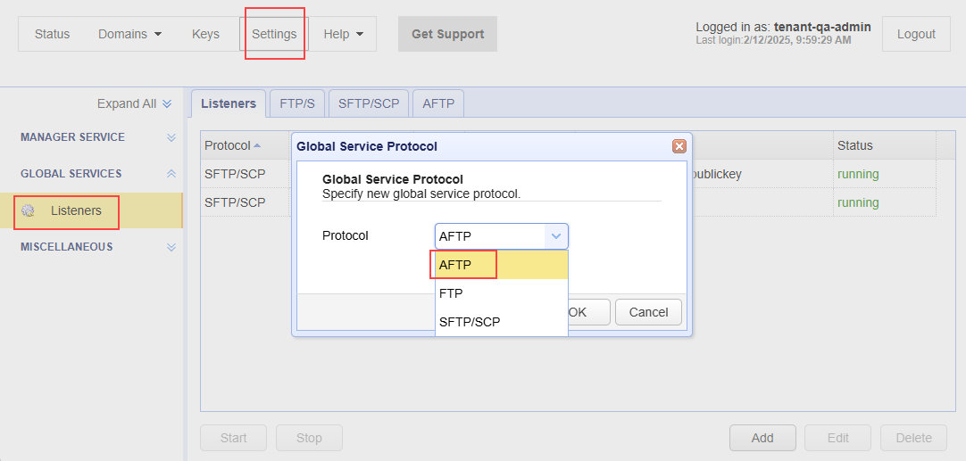Log out using the Logout button
The image size is (966, 461).
coord(916,34)
